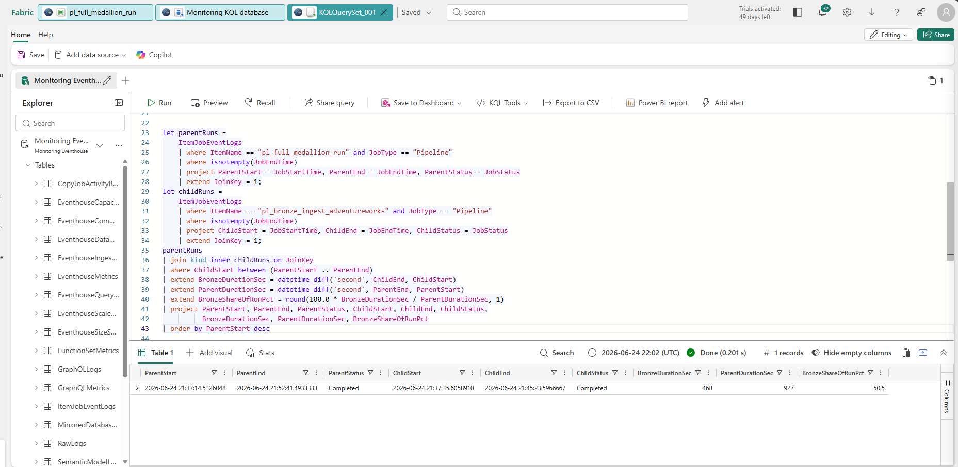Select GraphQLMetrics table
Screen dimensions: 958x467
83,388
